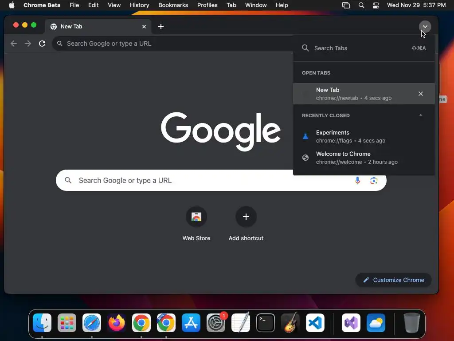Click the blue flask Experiments icon
Viewport: 454px width, 341px height.
[305, 136]
